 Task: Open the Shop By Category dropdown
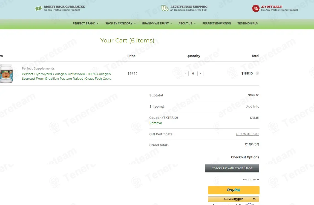click(x=120, y=24)
